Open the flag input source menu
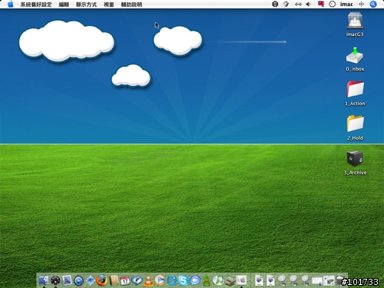The height and width of the screenshot is (288, 384). click(x=321, y=4)
